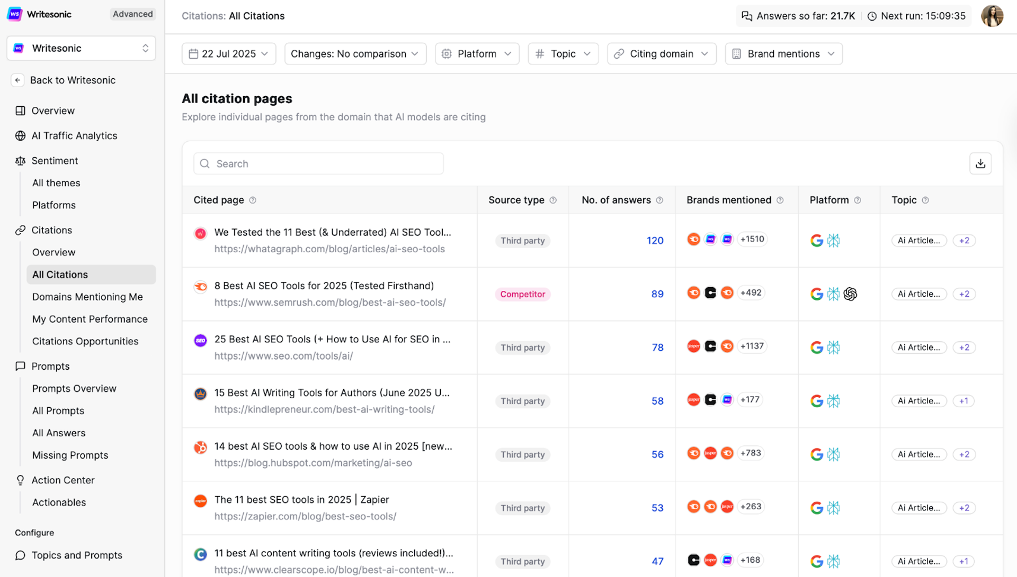The width and height of the screenshot is (1017, 577).
Task: Open the whatagraph.com ai-seo-tools link
Action: coord(329,249)
